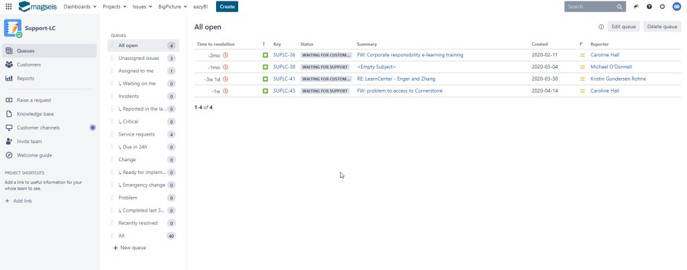Sort by Created column header
The width and height of the screenshot is (687, 270).
[x=539, y=44]
